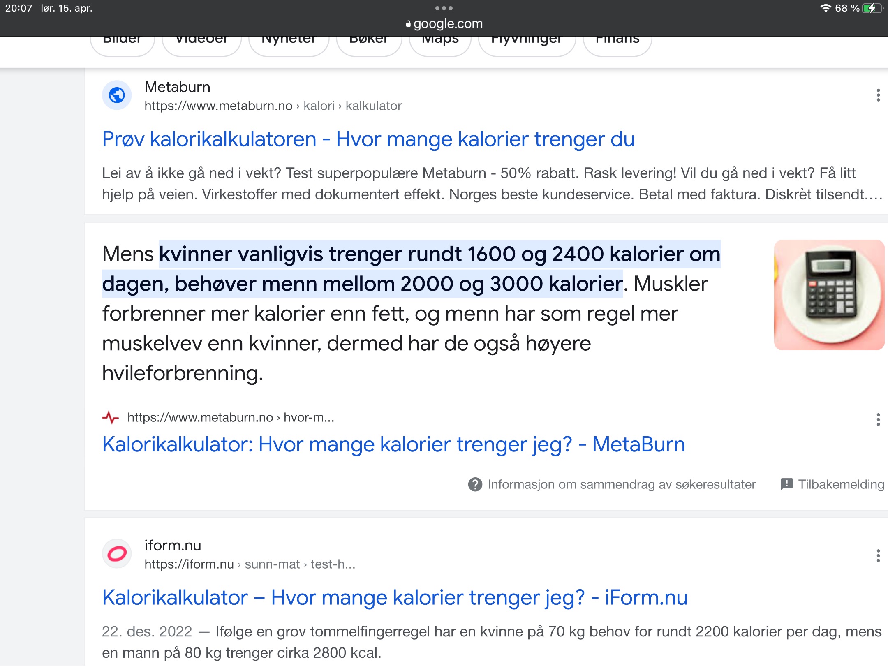
Task: Click the Metaburn ad description text
Action: tap(492, 184)
